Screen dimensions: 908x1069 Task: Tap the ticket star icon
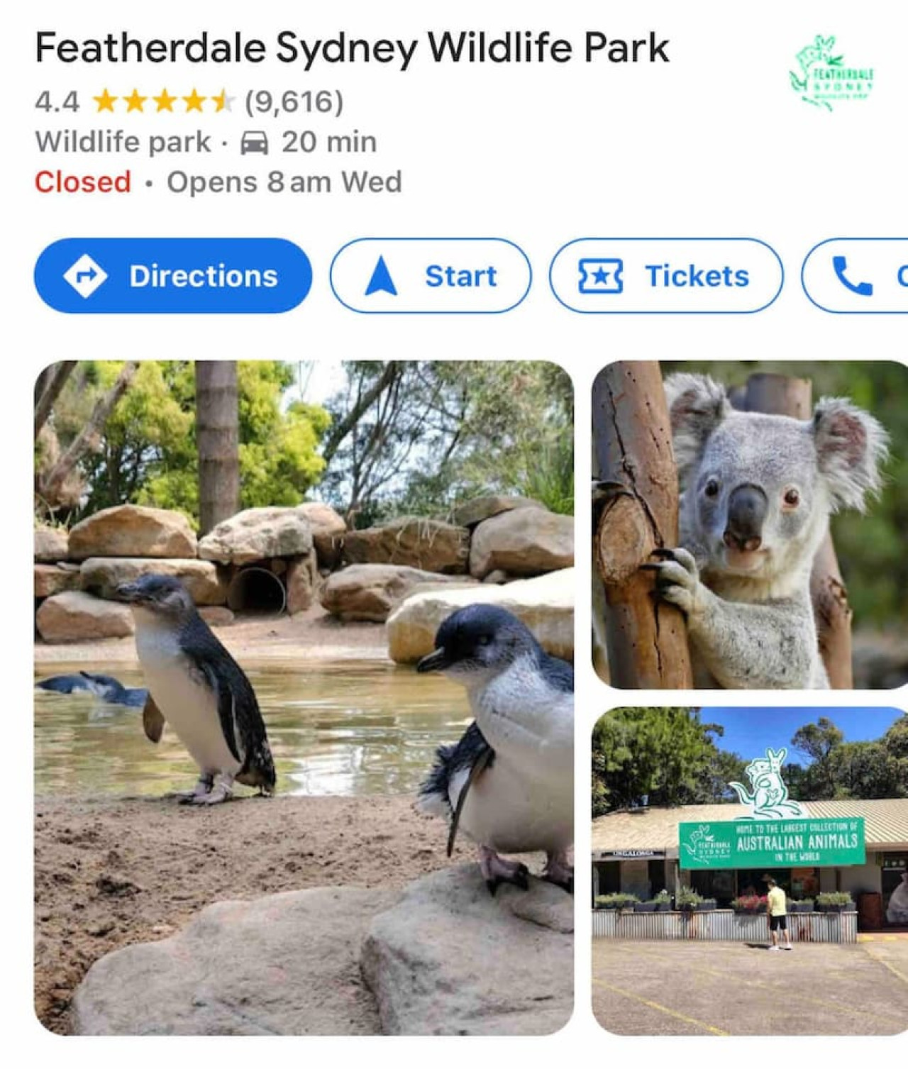coord(601,276)
